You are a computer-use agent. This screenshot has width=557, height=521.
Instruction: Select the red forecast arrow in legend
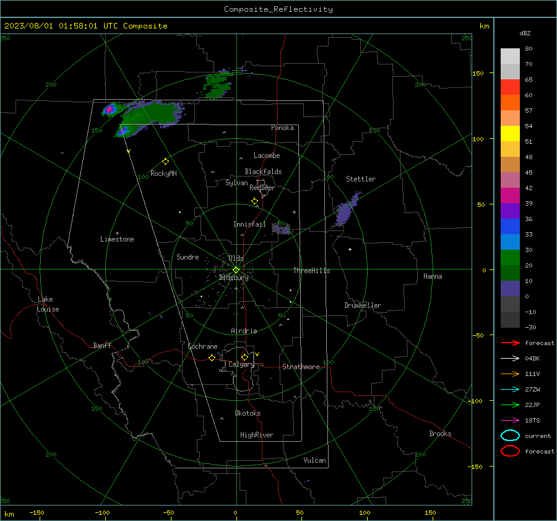pos(510,343)
